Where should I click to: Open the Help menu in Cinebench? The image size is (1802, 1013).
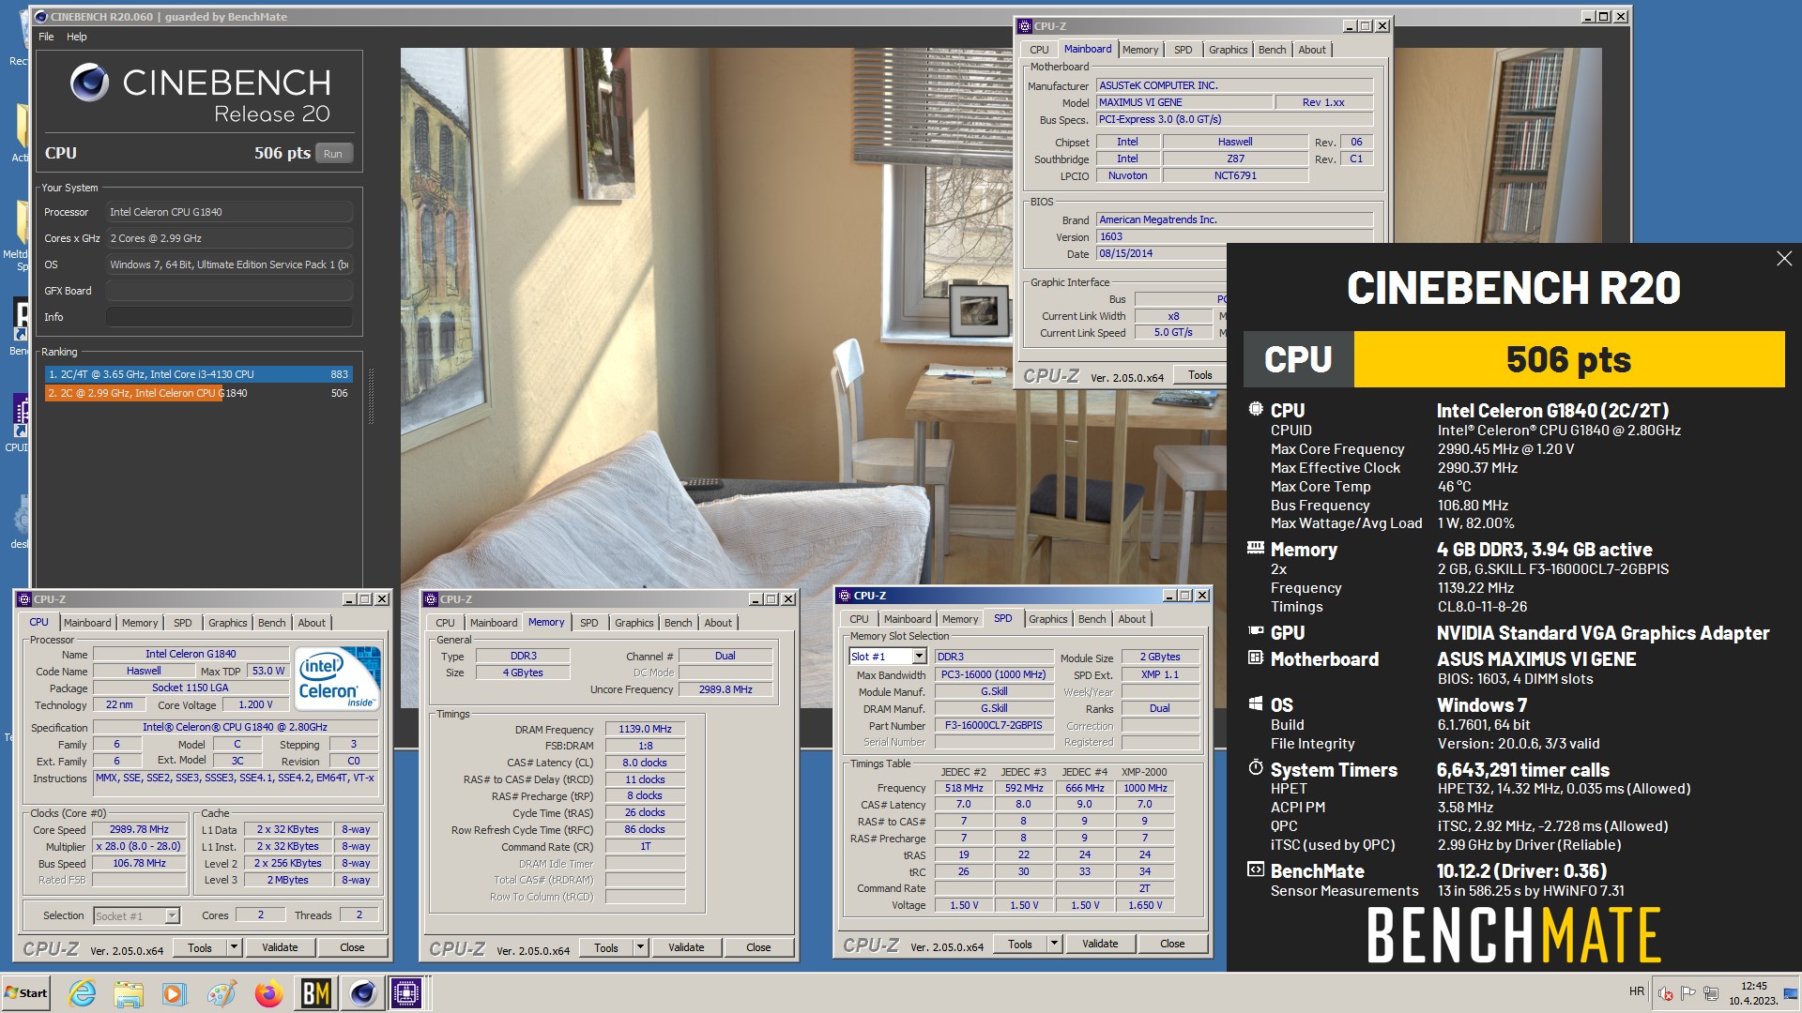click(x=77, y=37)
